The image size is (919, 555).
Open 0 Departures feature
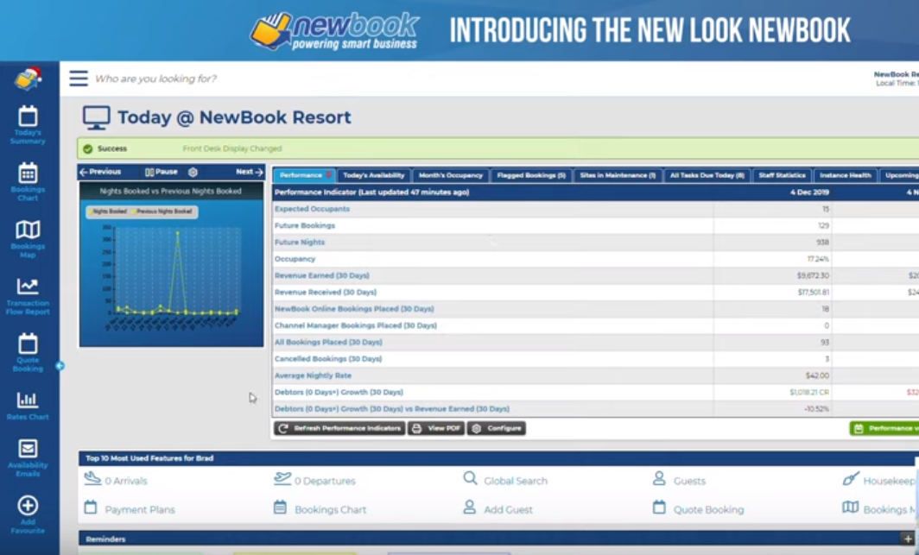click(x=314, y=480)
